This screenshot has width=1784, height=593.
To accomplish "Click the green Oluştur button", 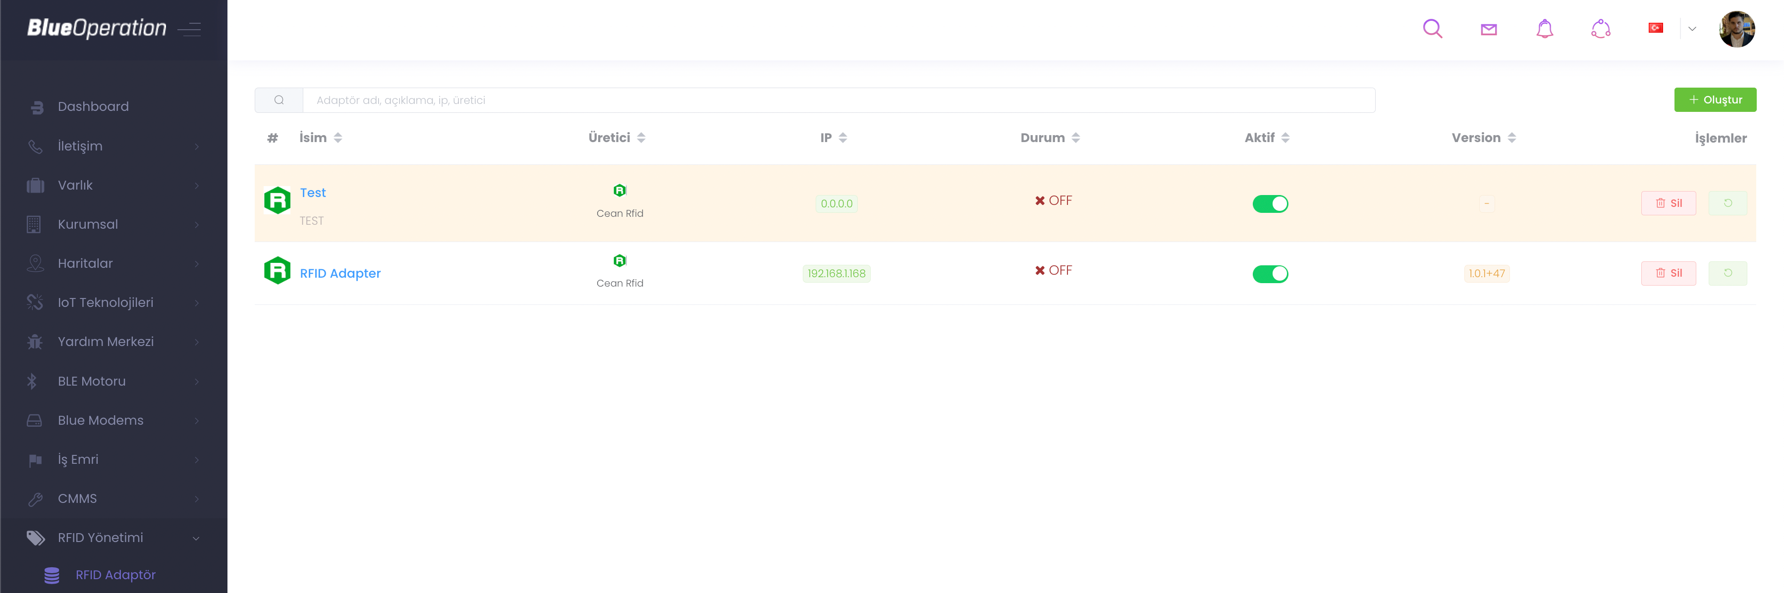I will point(1715,99).
